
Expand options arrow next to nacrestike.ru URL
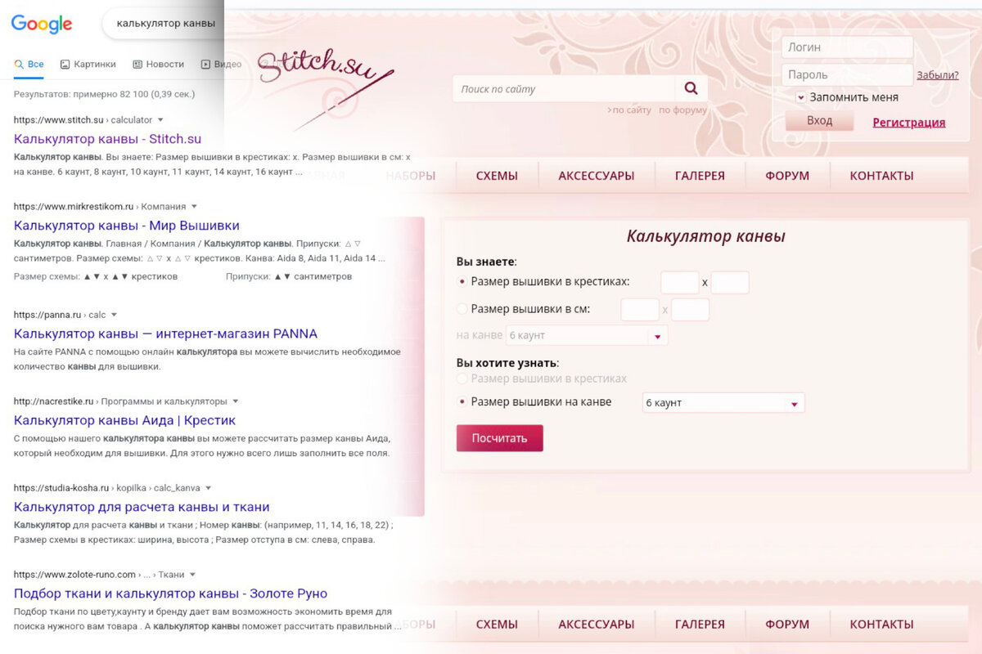point(236,401)
